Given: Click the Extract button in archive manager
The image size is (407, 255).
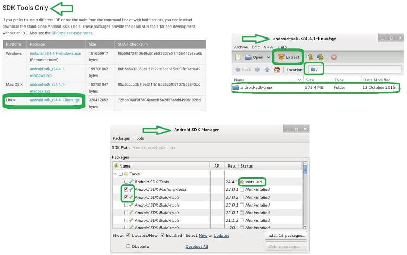Looking at the screenshot, I should click(x=288, y=57).
